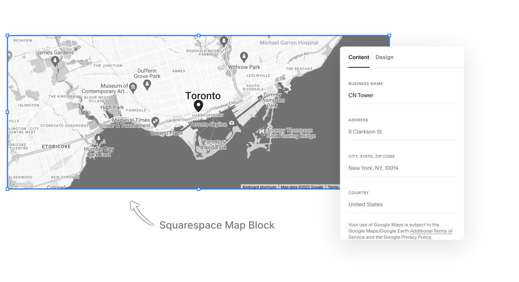Select the Tommy Thompson Park Floating Bridge icon

point(262,131)
